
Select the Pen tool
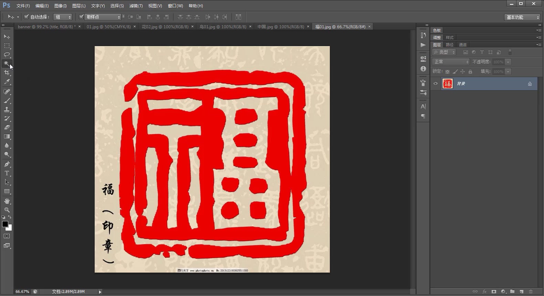point(7,164)
